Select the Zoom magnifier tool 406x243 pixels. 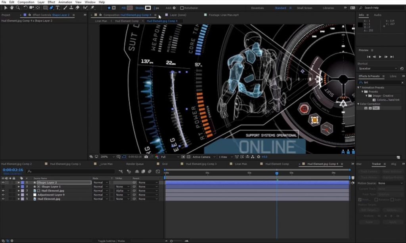[18, 8]
